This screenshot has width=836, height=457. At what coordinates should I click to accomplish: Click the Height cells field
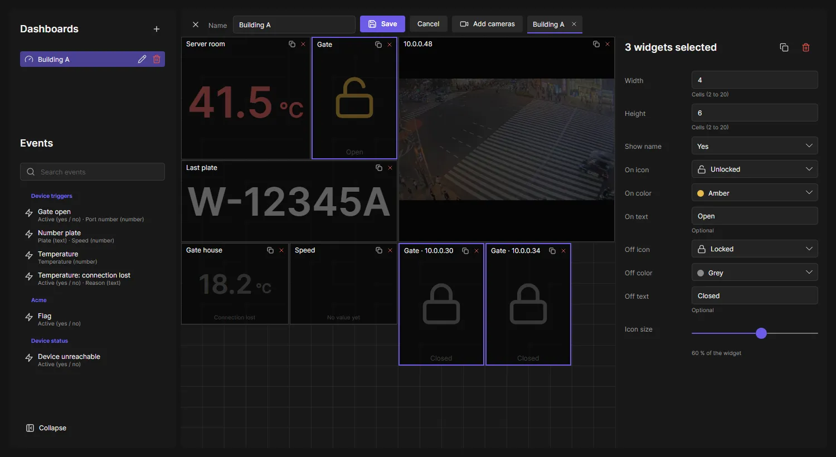(x=755, y=113)
